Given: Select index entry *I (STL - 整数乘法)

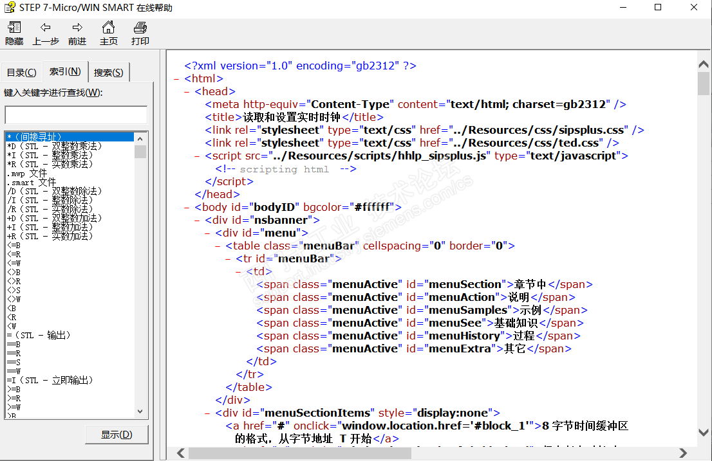Looking at the screenshot, I should 50,155.
